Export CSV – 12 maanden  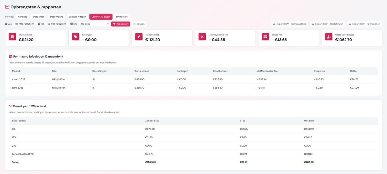(x=364, y=24)
